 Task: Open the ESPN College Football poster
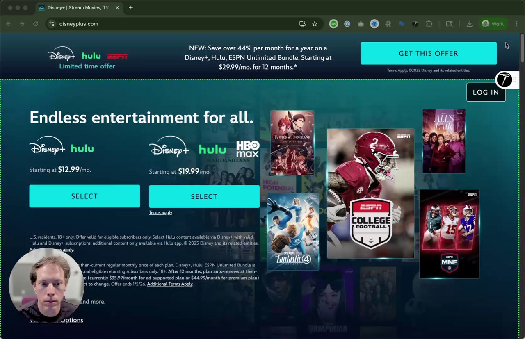click(x=371, y=193)
